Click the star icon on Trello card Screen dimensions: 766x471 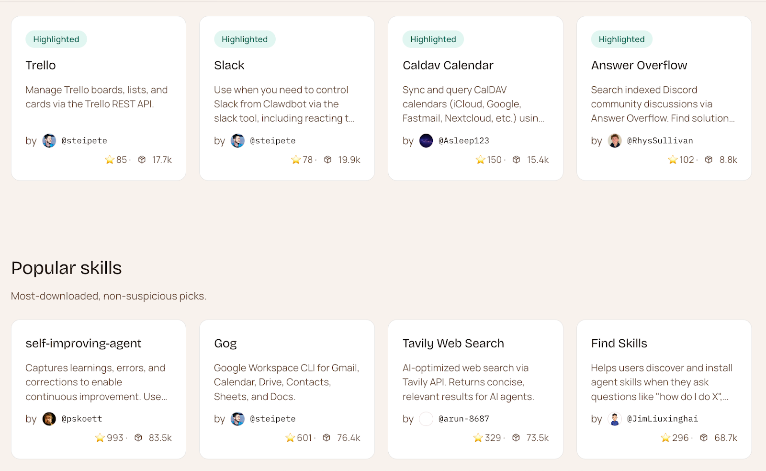[x=110, y=160]
